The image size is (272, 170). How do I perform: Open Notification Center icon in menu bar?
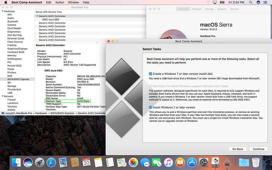[265, 2]
